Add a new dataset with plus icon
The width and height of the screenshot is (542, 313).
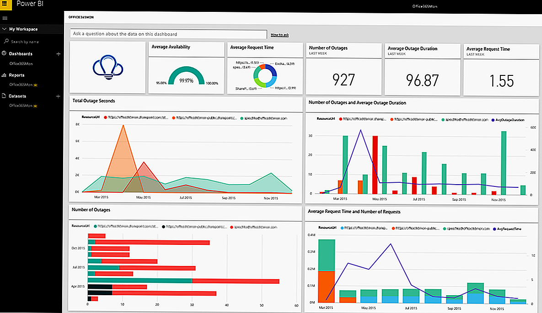pyautogui.click(x=58, y=96)
